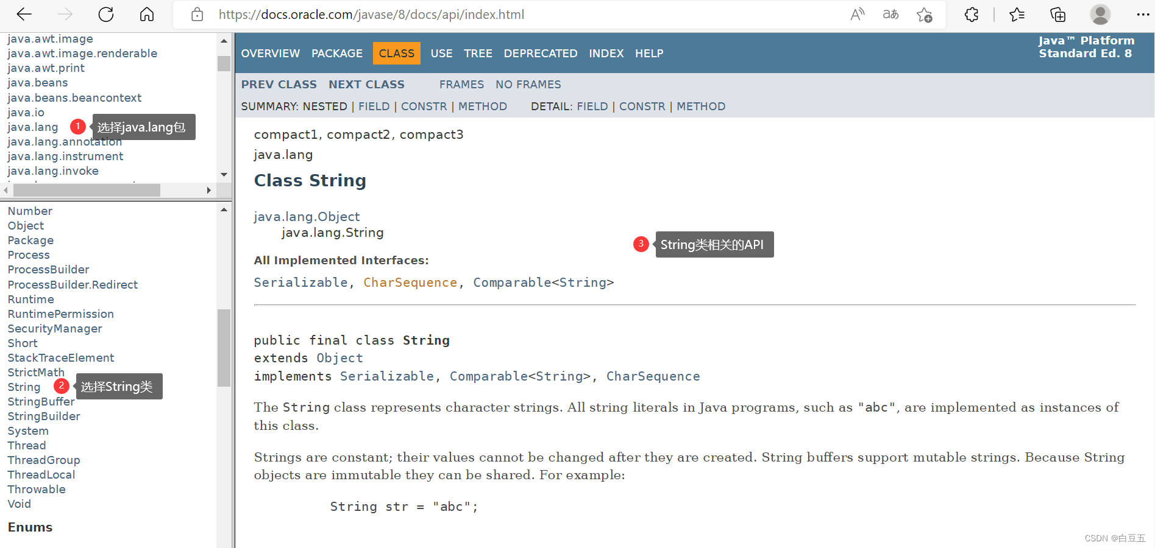Open the browser settings ellipsis menu
Viewport: 1155px width, 548px height.
(1143, 14)
